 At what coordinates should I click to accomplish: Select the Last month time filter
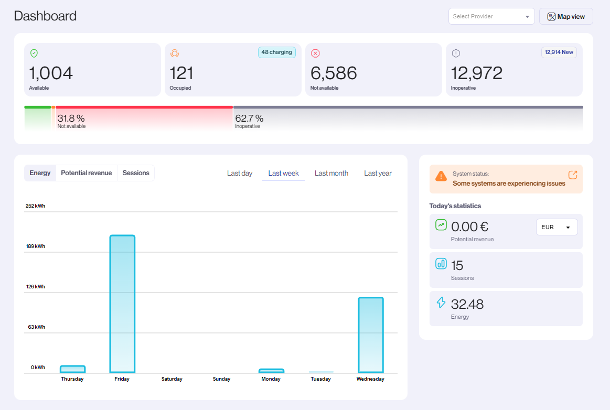pos(331,173)
